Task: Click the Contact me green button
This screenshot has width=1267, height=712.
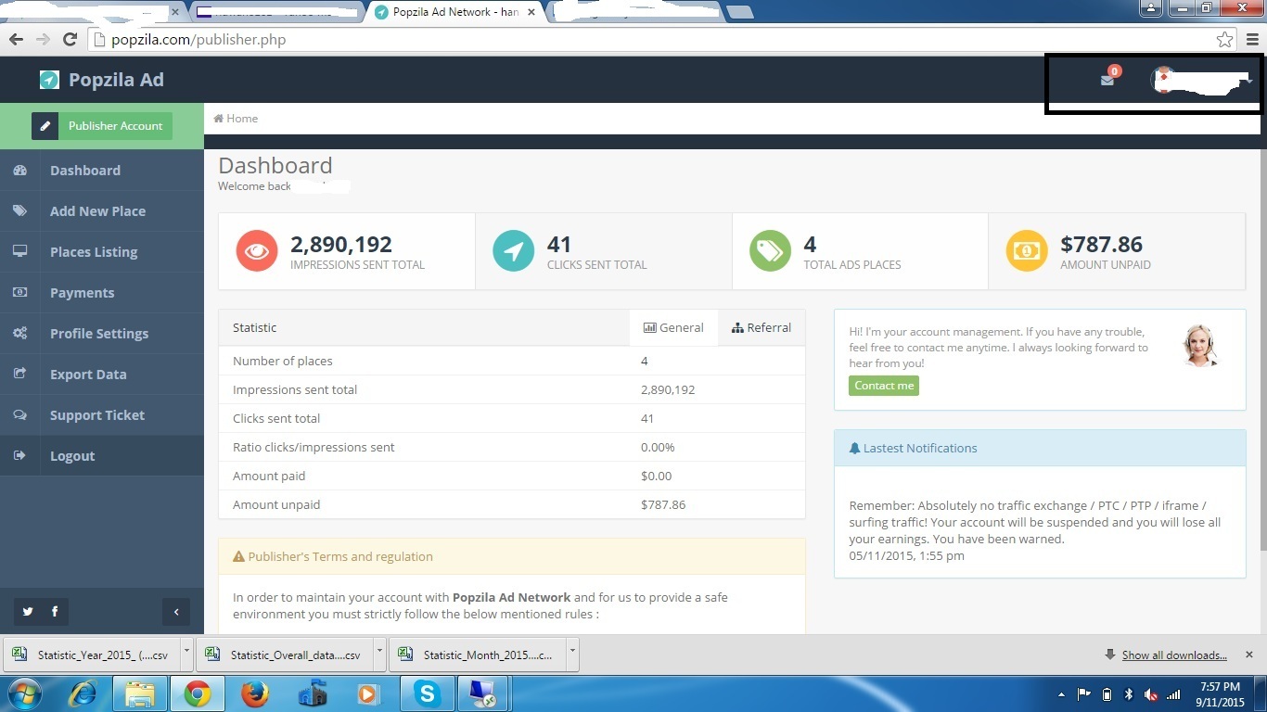Action: pos(884,386)
